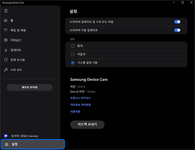Image resolution: width=195 pixels, height=150 pixels.
Task: Select 수리 모드 in sidebar
Action: click(16, 70)
